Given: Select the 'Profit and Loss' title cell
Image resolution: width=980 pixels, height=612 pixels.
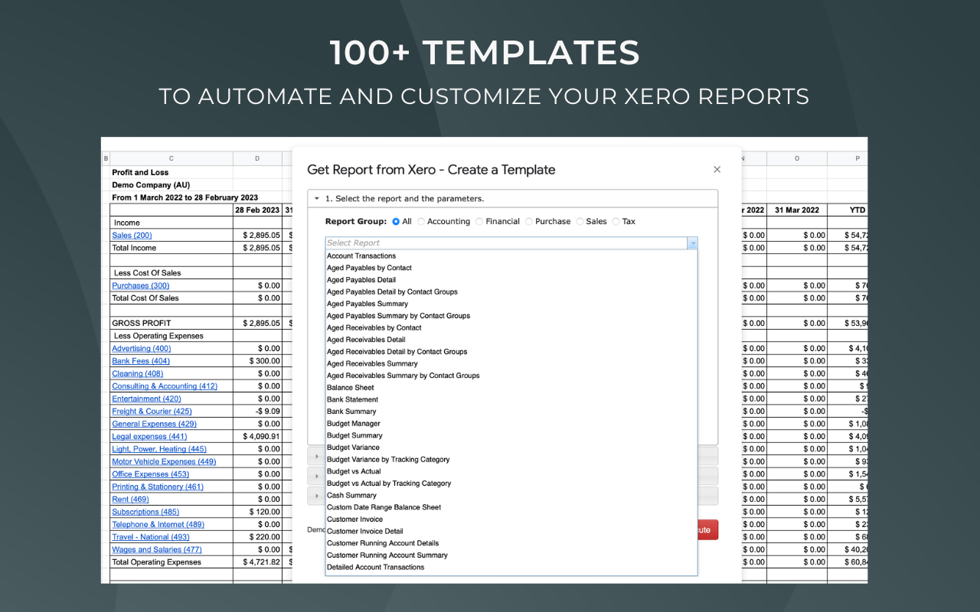Looking at the screenshot, I should click(171, 173).
